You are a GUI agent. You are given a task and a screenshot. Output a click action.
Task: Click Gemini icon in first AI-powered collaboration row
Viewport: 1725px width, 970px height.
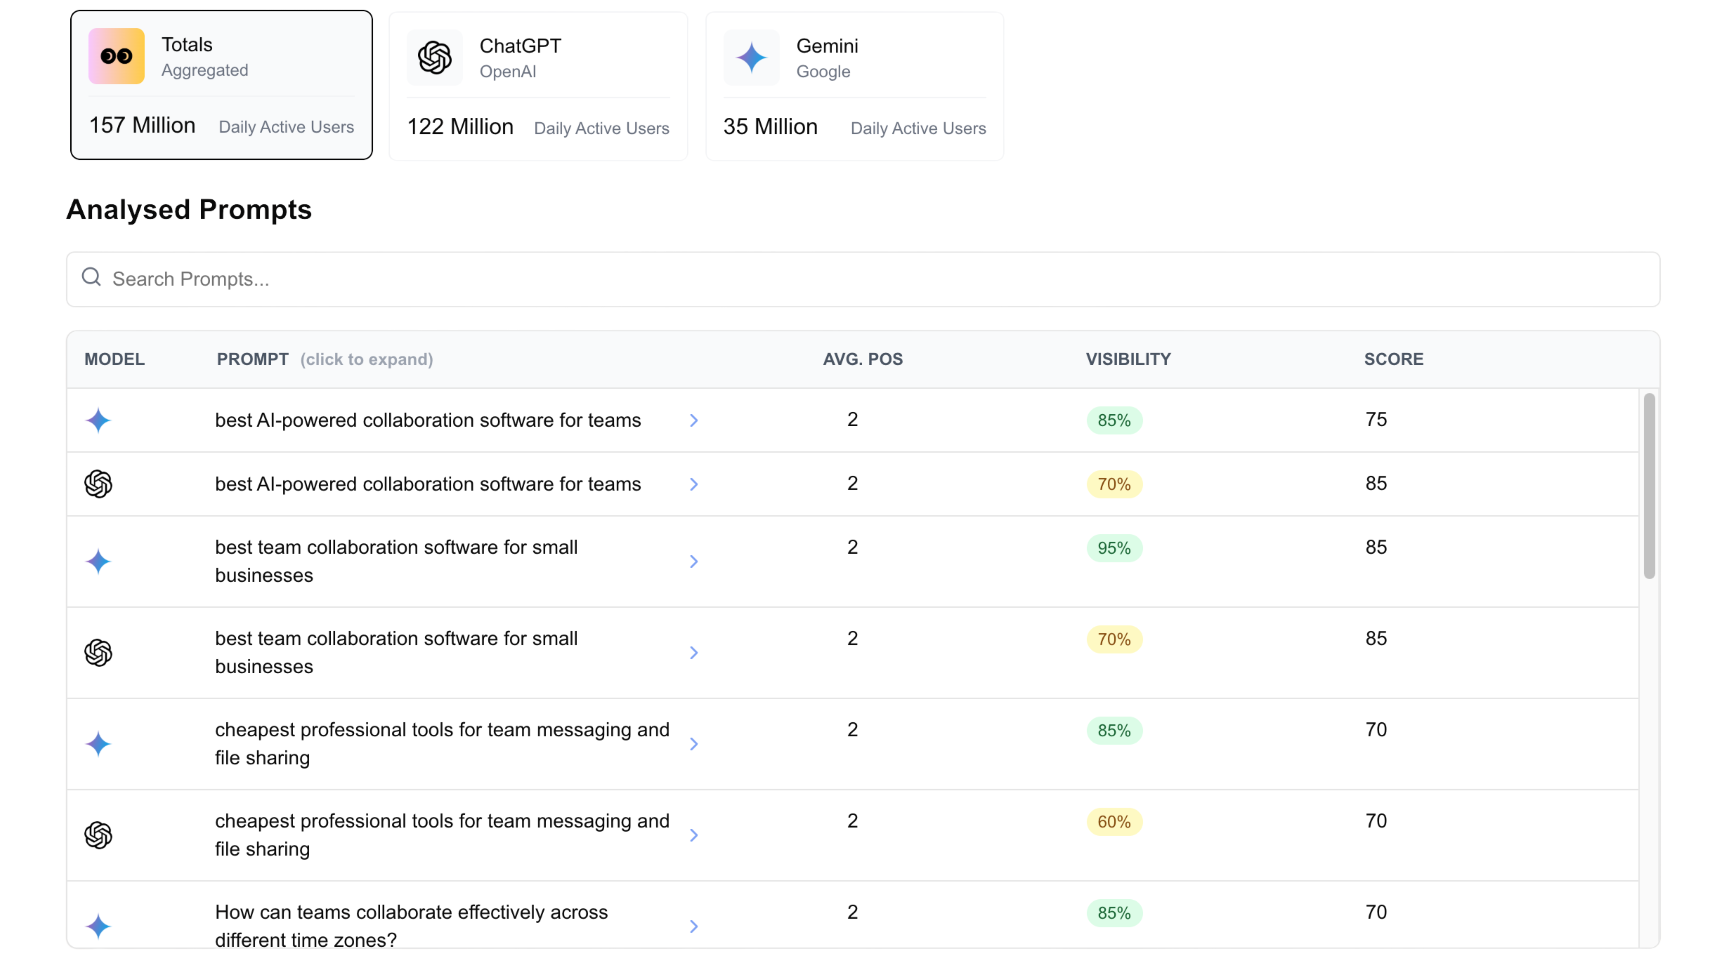[99, 420]
